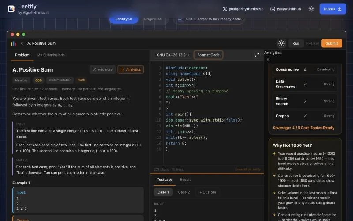Open the Problem tab
This screenshot has width=353, height=221.
click(x=22, y=55)
